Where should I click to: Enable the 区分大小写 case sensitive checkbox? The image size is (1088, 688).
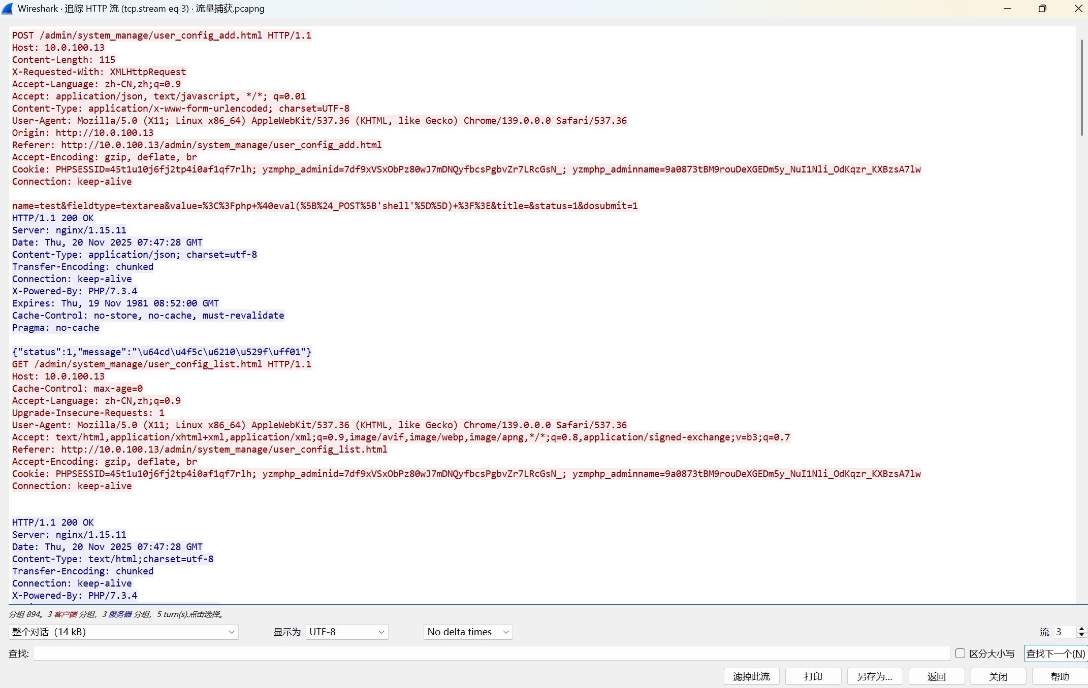[960, 653]
